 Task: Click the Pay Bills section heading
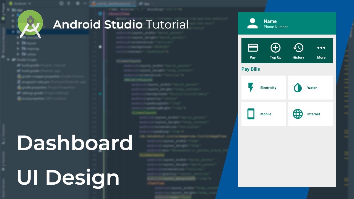pyautogui.click(x=251, y=69)
